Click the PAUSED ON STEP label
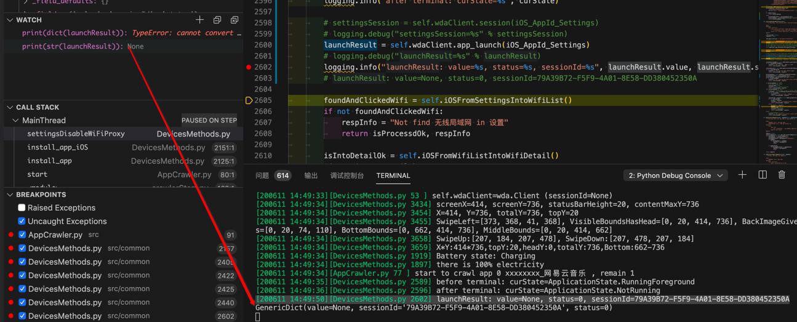This screenshot has height=322, width=797. click(209, 120)
